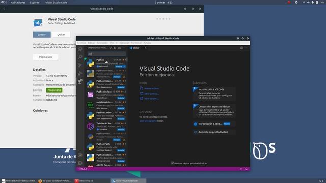
Task: Install the Microsoft Python extension
Action: pyautogui.click(x=119, y=67)
